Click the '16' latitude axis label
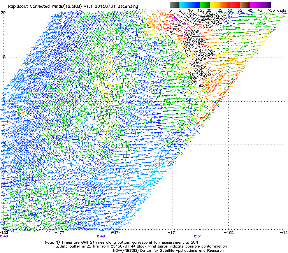Viewport: 288px width, 253px height. coord(3,100)
